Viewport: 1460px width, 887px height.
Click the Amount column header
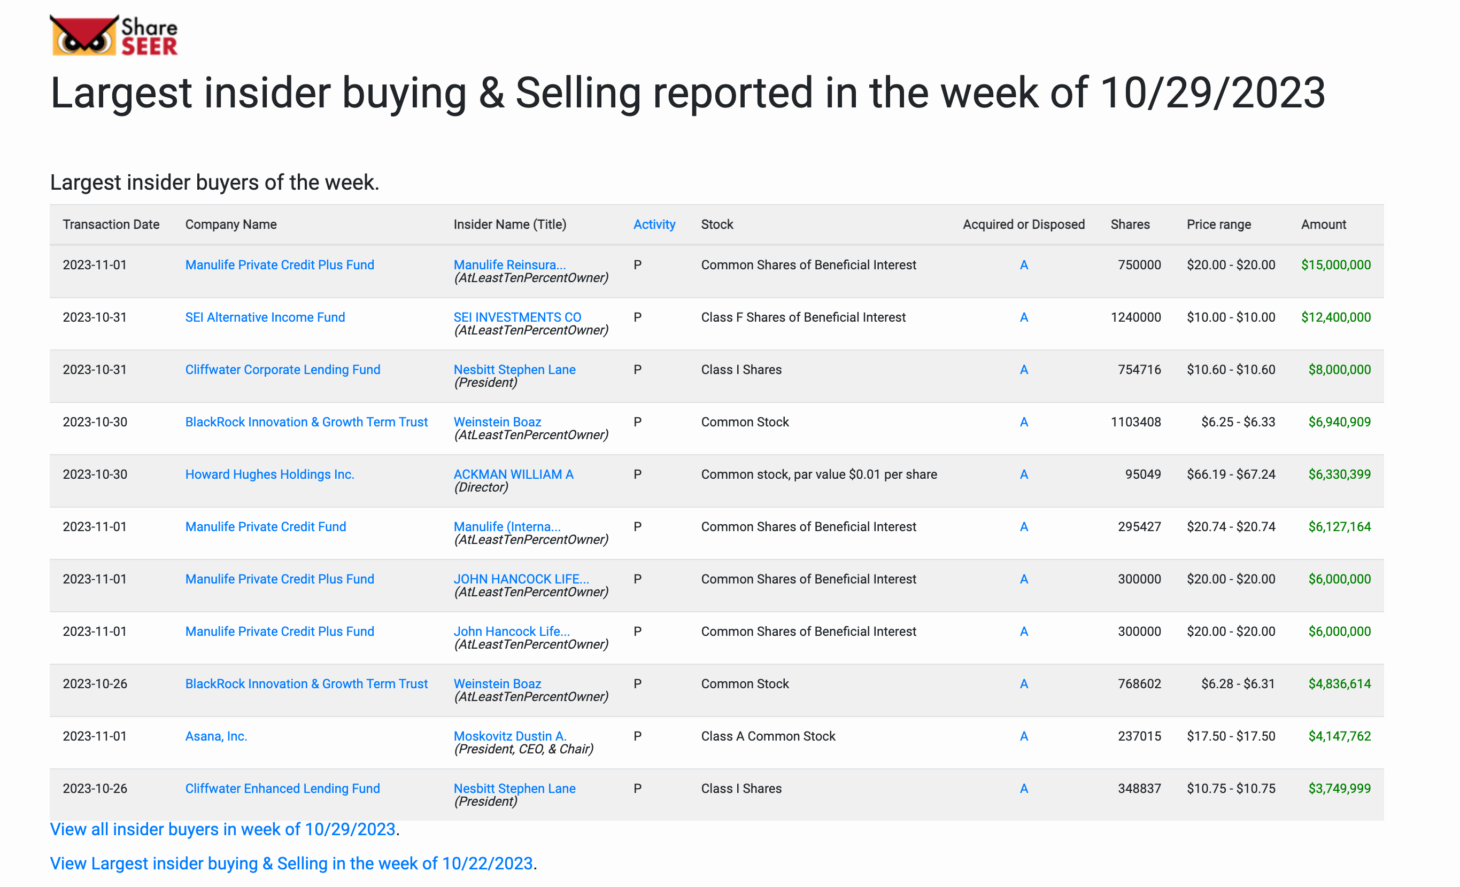[1323, 224]
